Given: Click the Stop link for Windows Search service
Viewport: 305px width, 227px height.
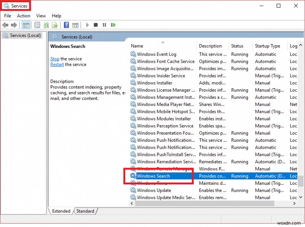Looking at the screenshot, I should click(x=55, y=59).
